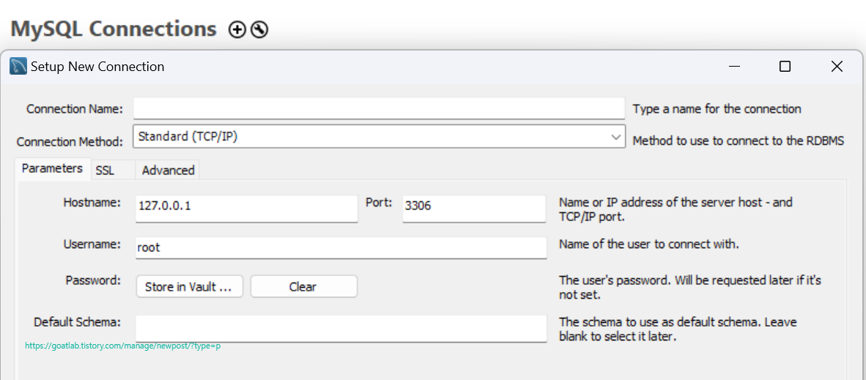The image size is (866, 380).
Task: Click the dolphin icon in the dialog title bar
Action: click(x=19, y=67)
